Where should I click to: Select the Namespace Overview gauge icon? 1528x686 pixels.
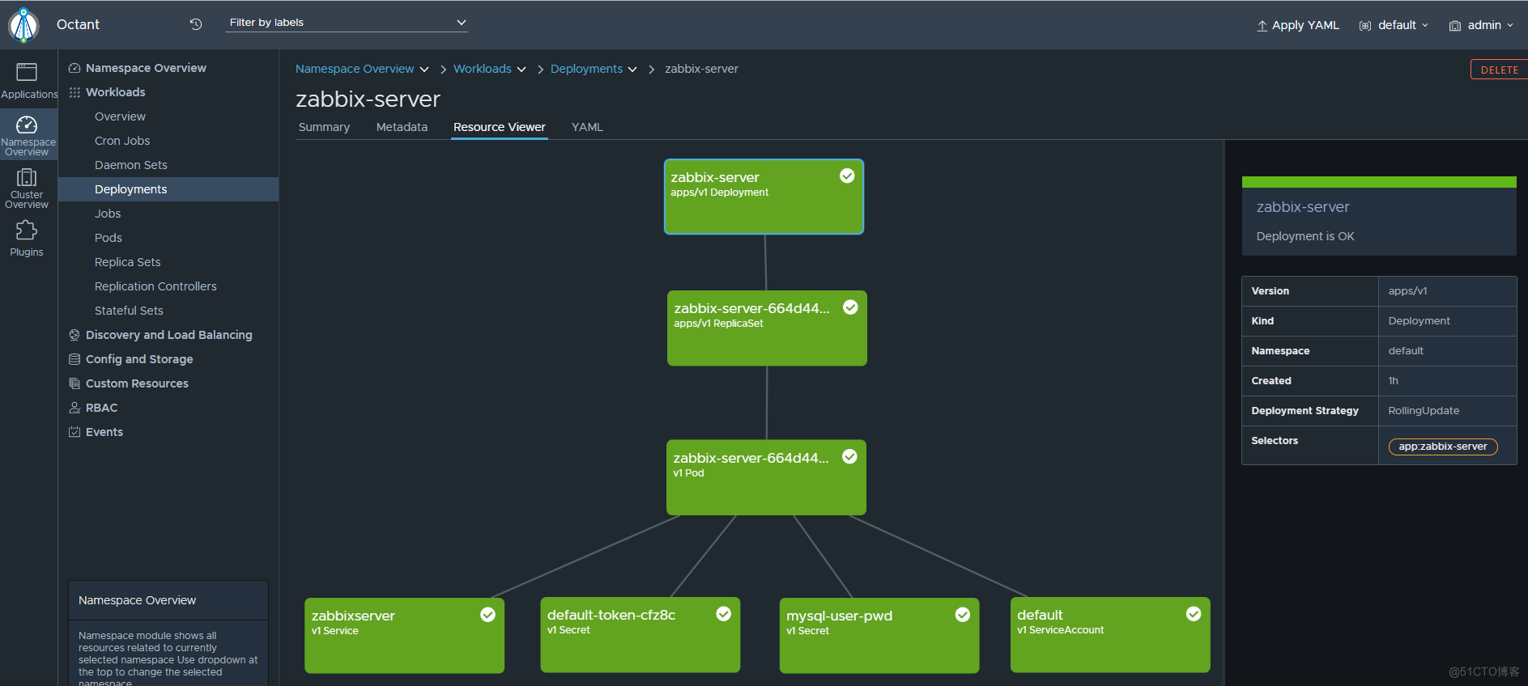pyautogui.click(x=27, y=124)
